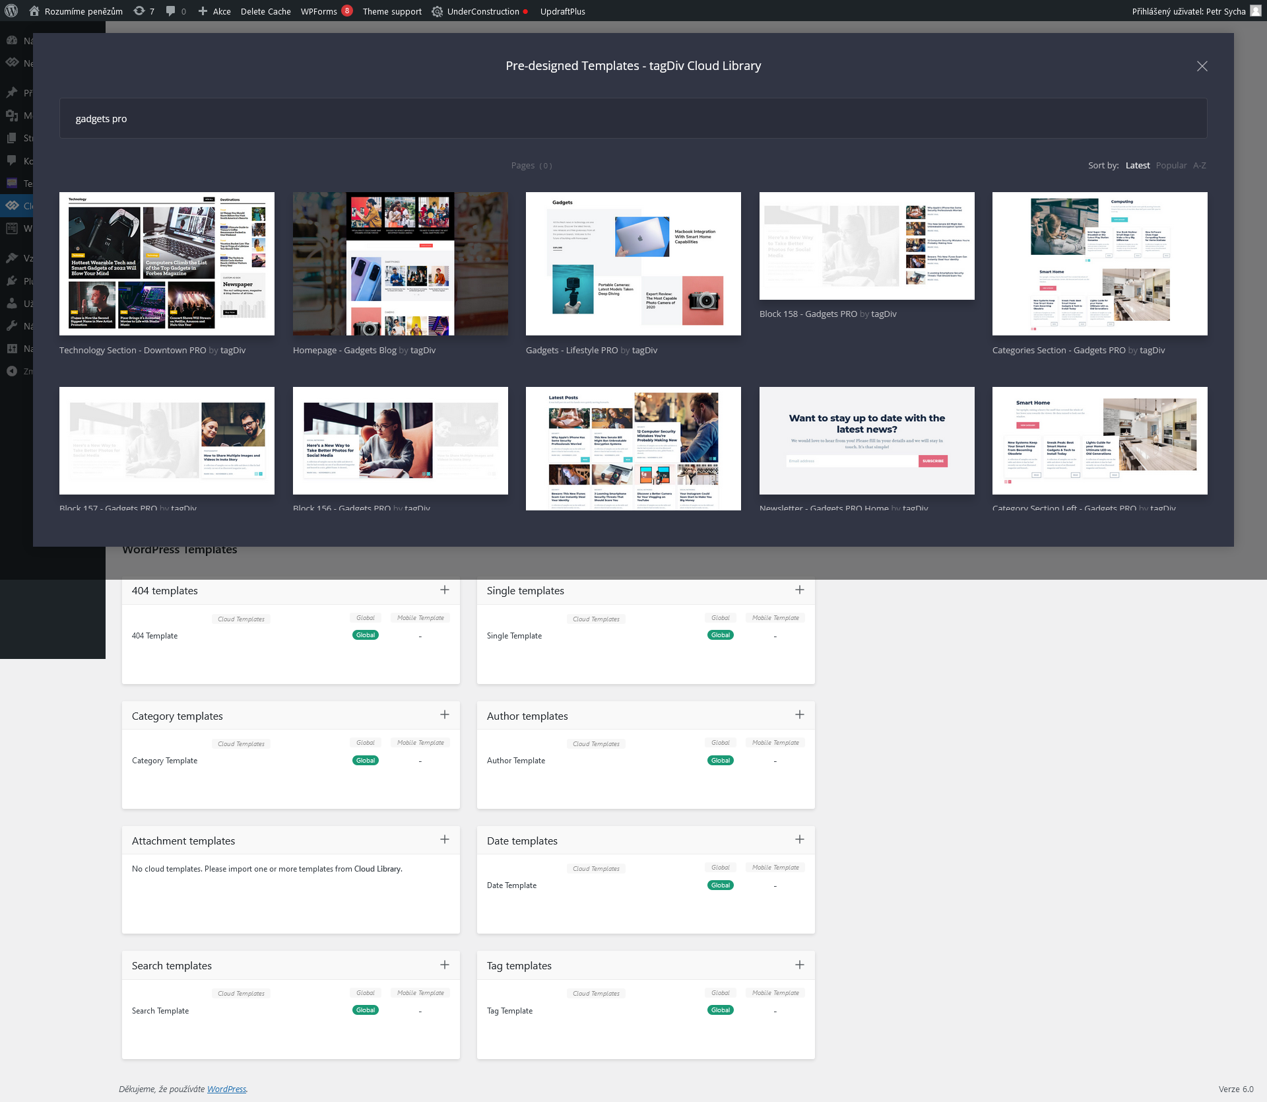Toggle the Global badge for Search Template
Screen dimensions: 1267x1102
(x=366, y=1010)
